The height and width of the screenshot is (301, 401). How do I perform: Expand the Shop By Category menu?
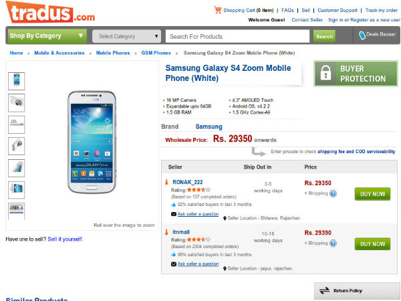point(47,36)
